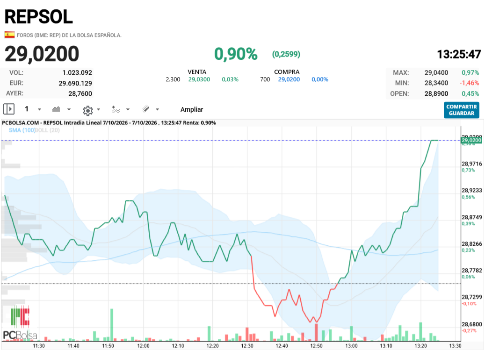The width and height of the screenshot is (485, 350).
Task: Click the MAX value 29,0400
Action: [x=436, y=72]
